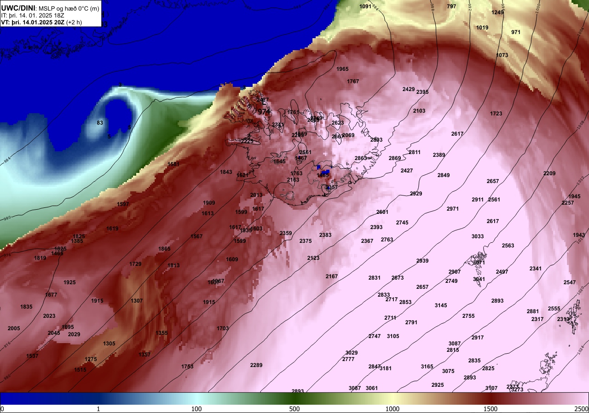Click the value 1537
The width and height of the screenshot is (589, 413).
coord(33,356)
